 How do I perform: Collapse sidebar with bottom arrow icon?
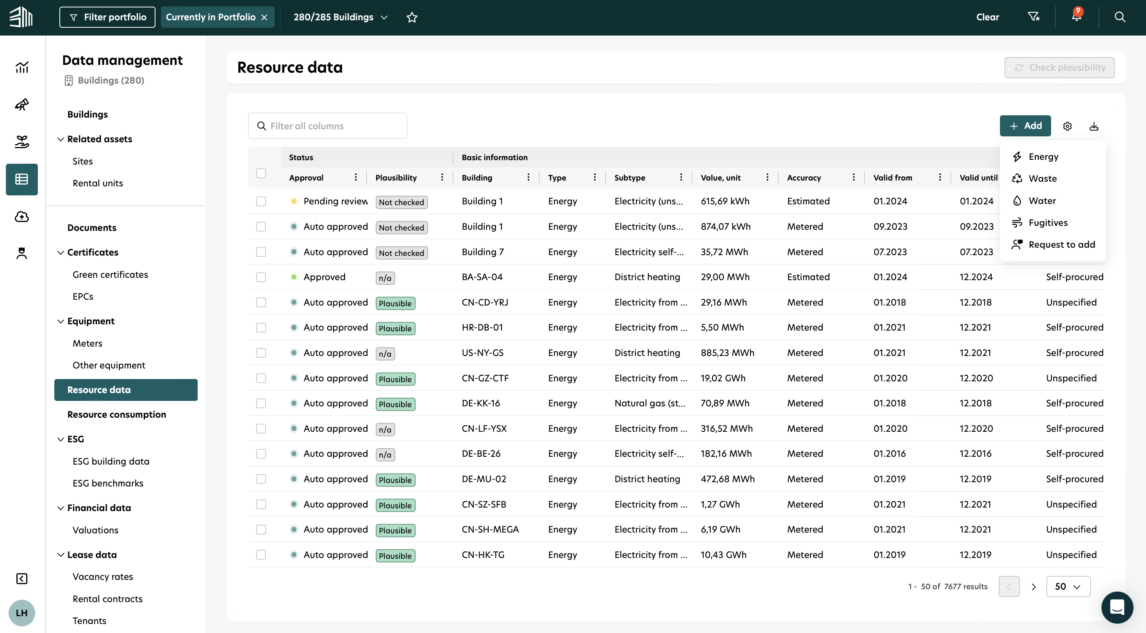coord(22,578)
